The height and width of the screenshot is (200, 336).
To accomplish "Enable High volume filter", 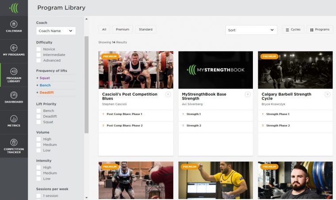I will point(38,139).
